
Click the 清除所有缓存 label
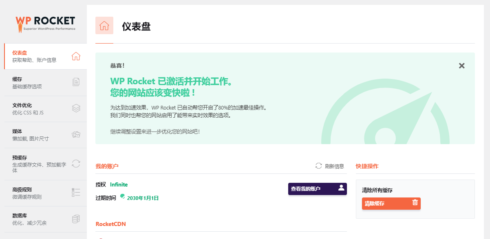coord(377,190)
